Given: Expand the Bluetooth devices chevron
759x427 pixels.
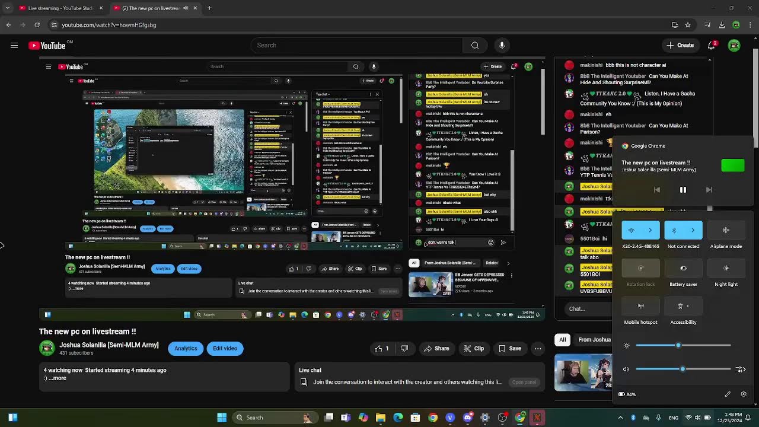Looking at the screenshot, I should point(693,230).
